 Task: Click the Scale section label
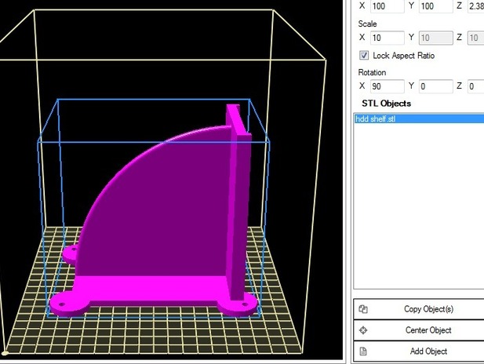click(367, 24)
